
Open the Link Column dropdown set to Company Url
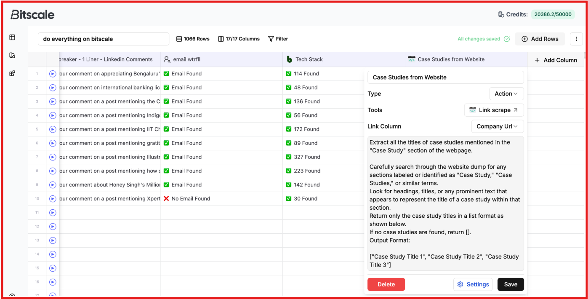pos(498,126)
